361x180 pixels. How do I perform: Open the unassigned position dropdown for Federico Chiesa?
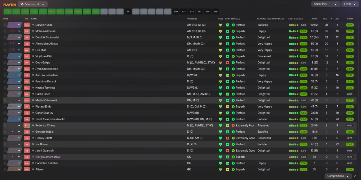point(15,125)
